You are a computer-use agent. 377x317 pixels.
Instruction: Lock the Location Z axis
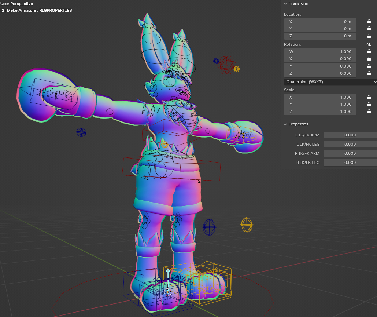pyautogui.click(x=369, y=36)
